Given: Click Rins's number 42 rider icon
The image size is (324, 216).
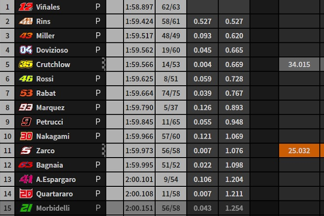Looking at the screenshot, I should point(26,21).
